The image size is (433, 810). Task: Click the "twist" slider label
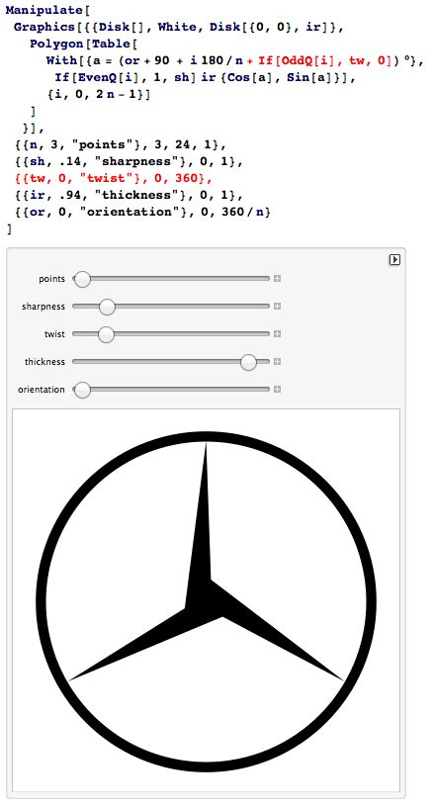(54, 334)
